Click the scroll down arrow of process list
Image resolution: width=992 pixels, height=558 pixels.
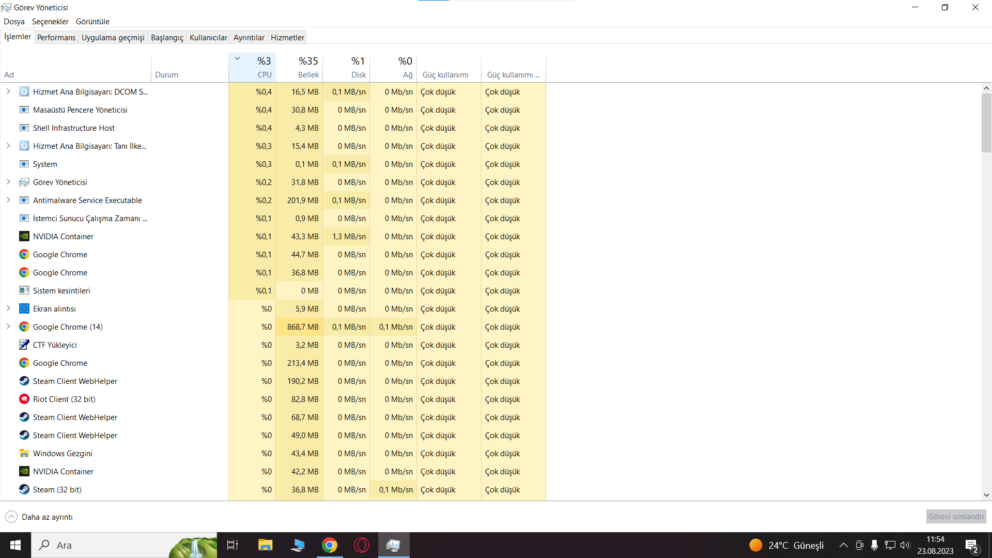(x=986, y=495)
